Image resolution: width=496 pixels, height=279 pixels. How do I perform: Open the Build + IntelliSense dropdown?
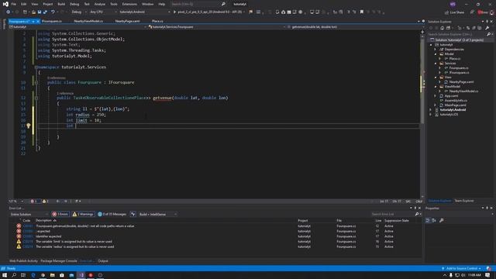point(157,214)
